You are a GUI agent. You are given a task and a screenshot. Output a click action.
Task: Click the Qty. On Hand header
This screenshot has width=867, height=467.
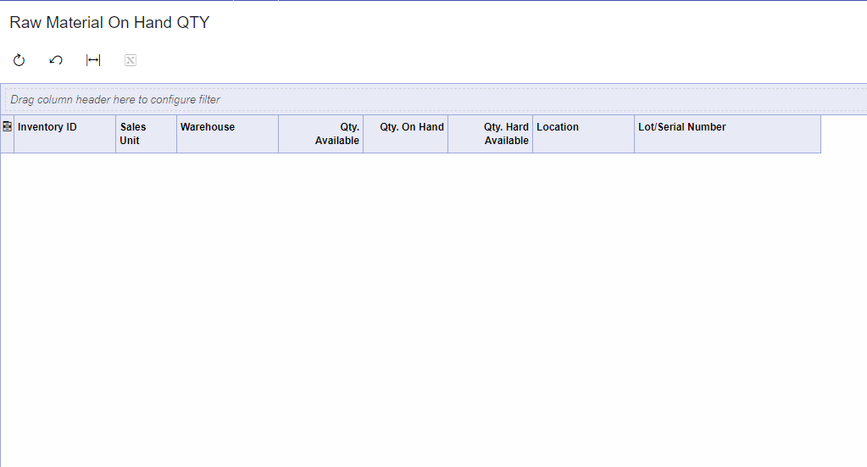coord(405,134)
